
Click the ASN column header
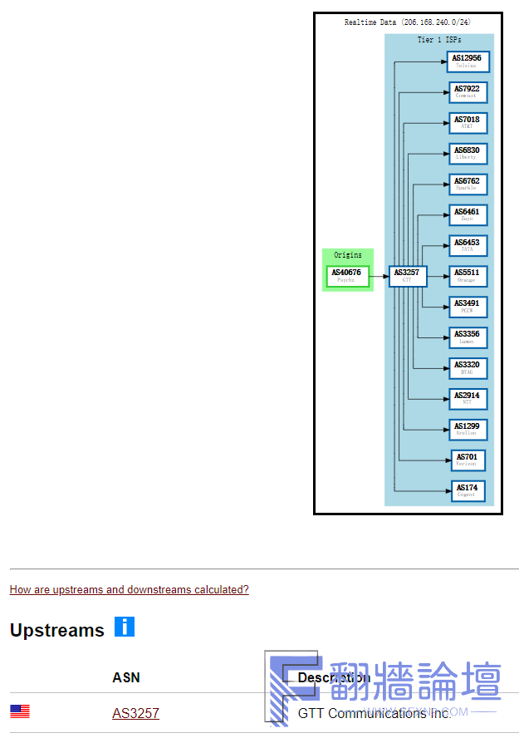click(126, 677)
